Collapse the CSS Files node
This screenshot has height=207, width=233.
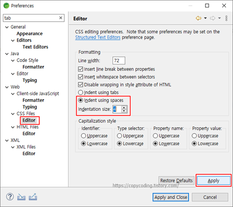[x=13, y=114]
